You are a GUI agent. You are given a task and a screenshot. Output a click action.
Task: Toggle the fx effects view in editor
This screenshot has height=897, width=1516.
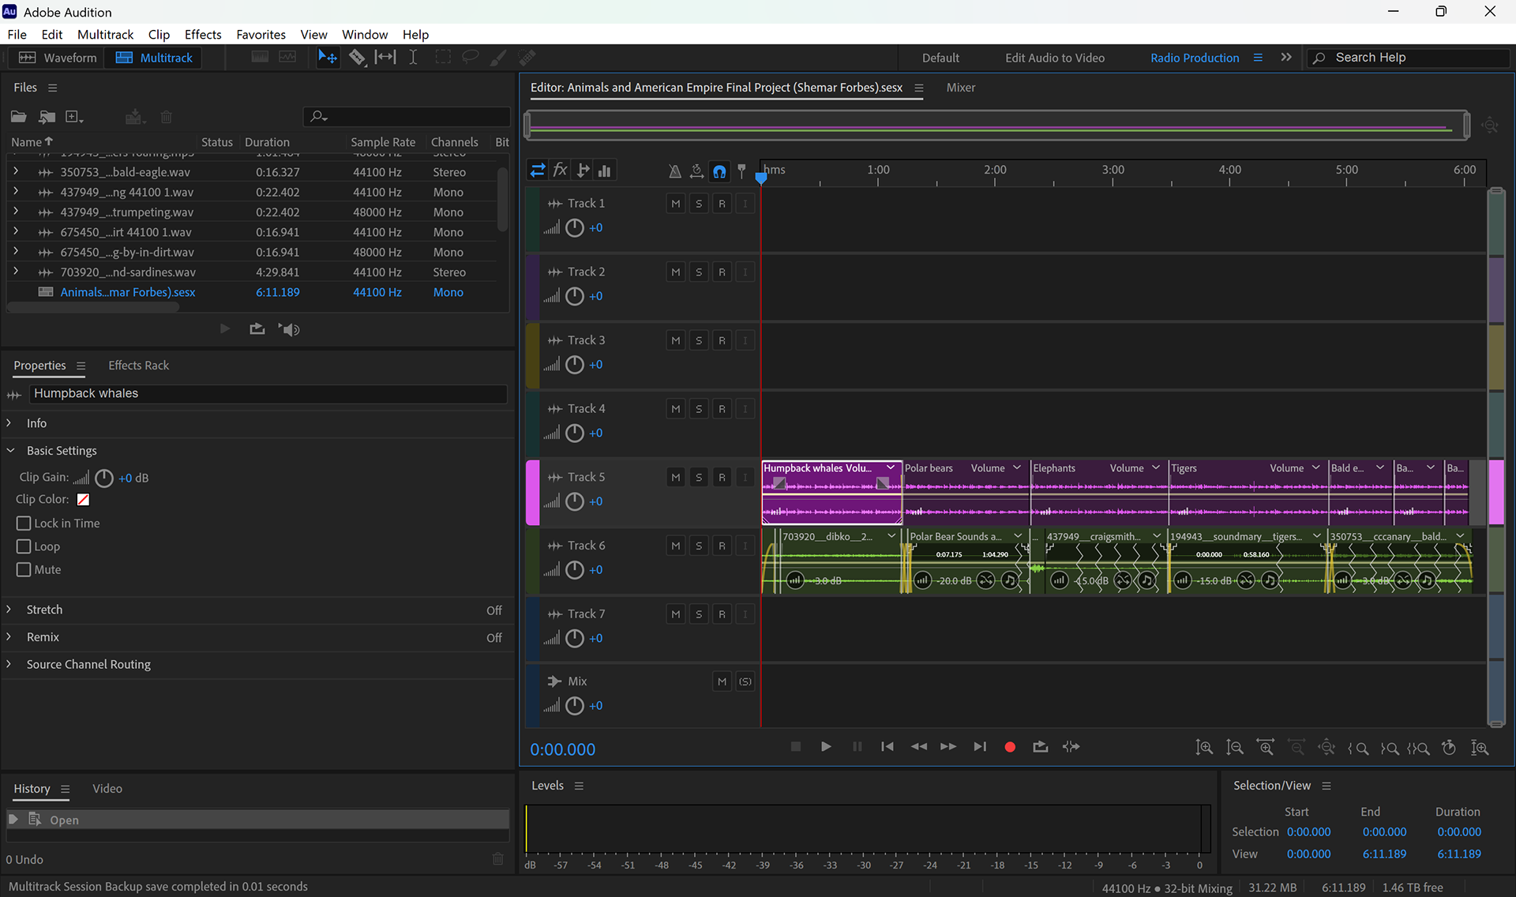coord(560,171)
